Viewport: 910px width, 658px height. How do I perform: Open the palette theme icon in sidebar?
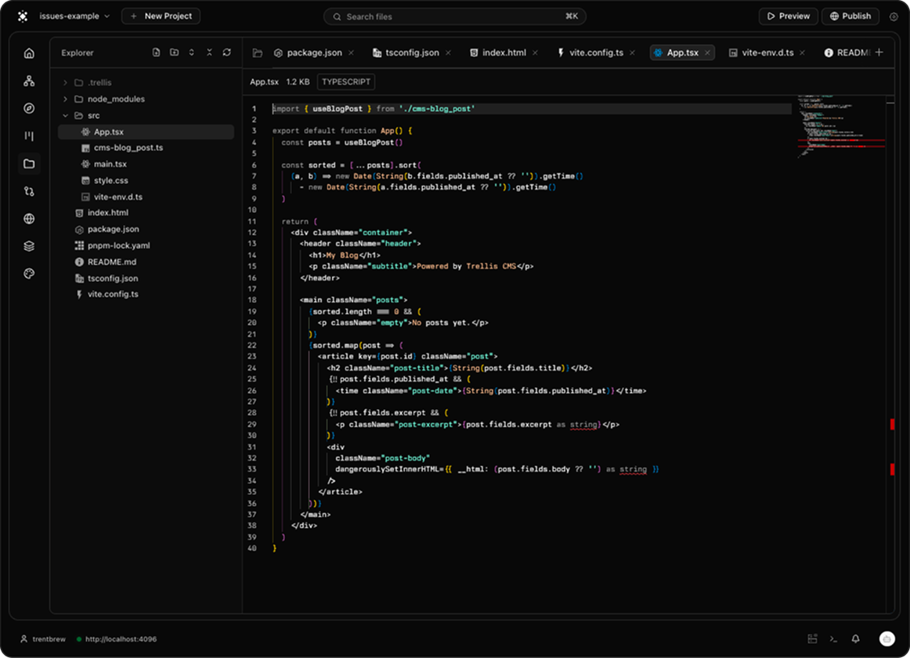(29, 273)
